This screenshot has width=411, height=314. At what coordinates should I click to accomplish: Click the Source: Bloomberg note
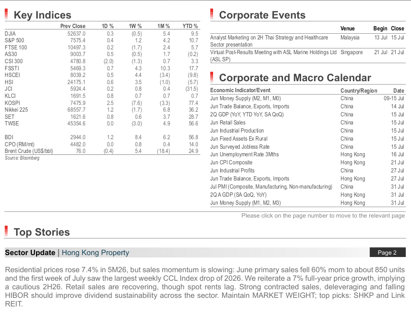point(22,158)
